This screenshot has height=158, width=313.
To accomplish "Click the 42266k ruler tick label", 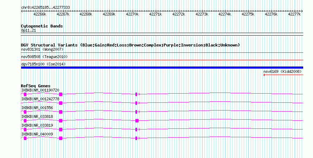I will (x=40, y=14).
